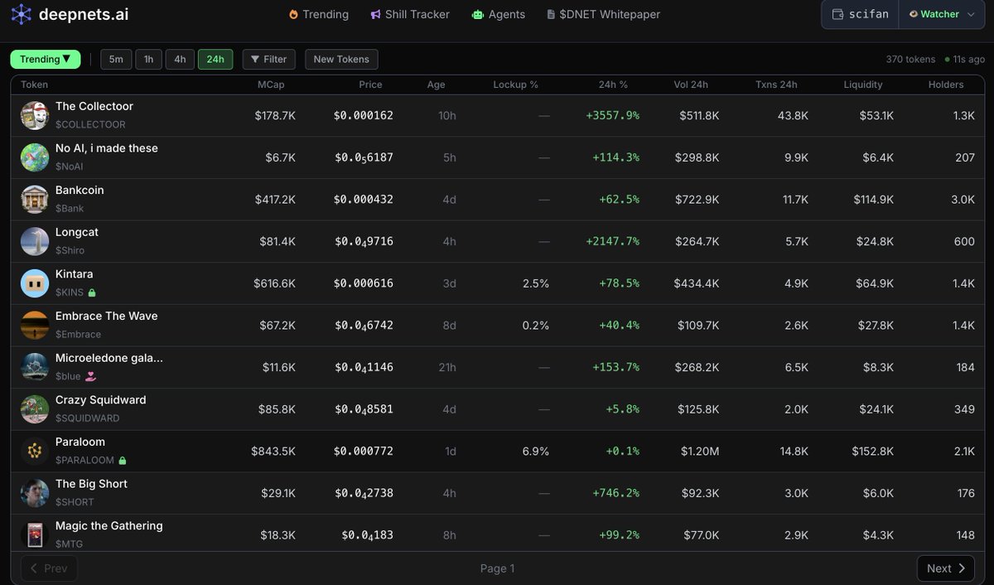
Task: Open the green Trending sort dropdown
Action: pyautogui.click(x=46, y=59)
